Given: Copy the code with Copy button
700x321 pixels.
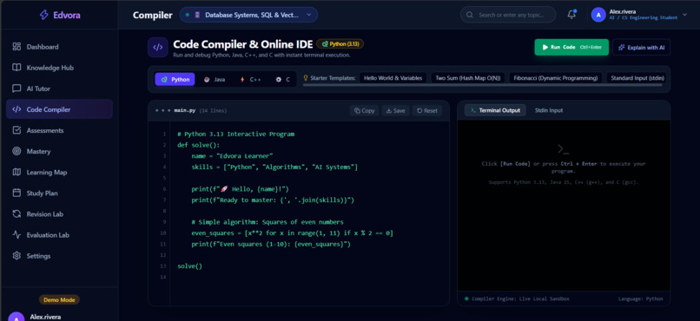Looking at the screenshot, I should pyautogui.click(x=364, y=110).
